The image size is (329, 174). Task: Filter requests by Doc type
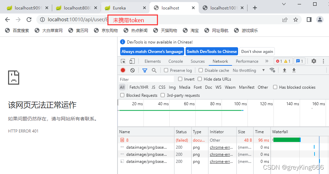(208, 87)
